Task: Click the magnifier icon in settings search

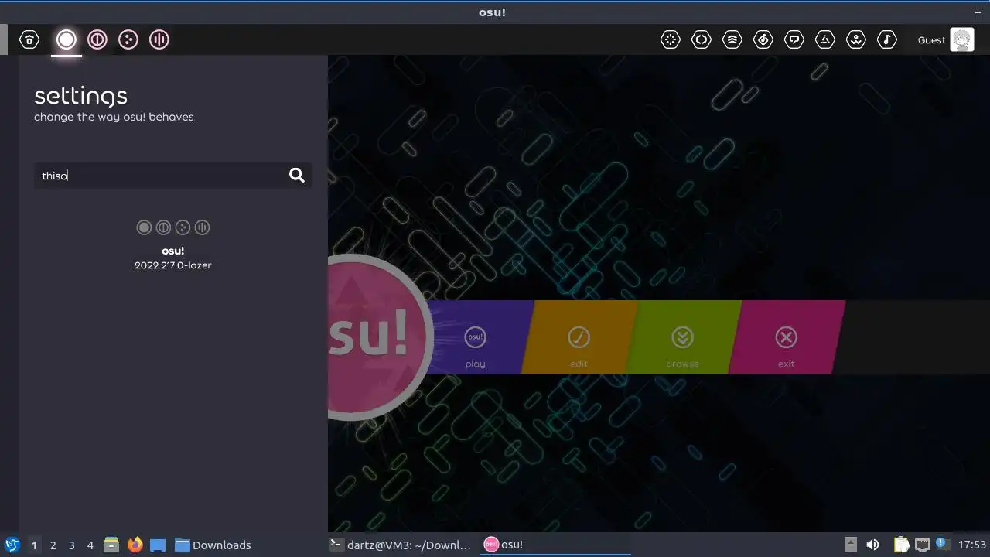Action: tap(297, 176)
